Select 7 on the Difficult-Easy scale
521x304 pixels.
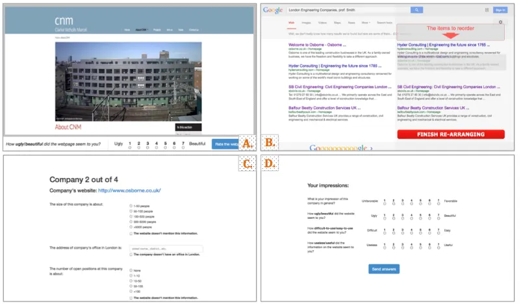438,233
